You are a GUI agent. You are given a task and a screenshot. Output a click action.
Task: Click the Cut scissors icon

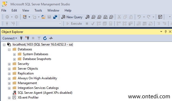pos(119,17)
